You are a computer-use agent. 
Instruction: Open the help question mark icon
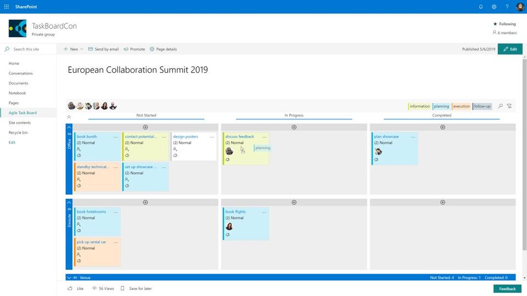507,7
